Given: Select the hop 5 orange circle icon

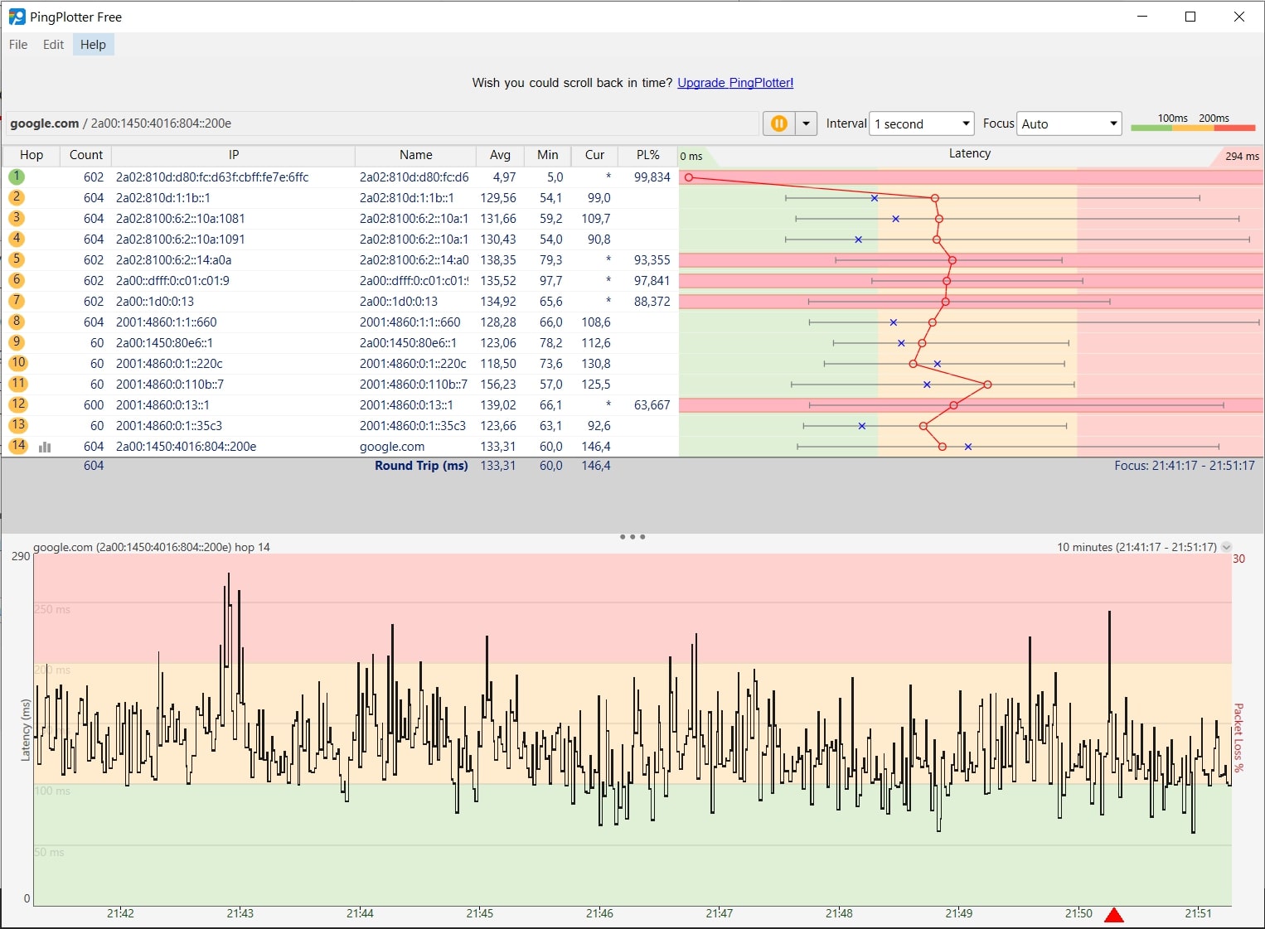Looking at the screenshot, I should [17, 259].
